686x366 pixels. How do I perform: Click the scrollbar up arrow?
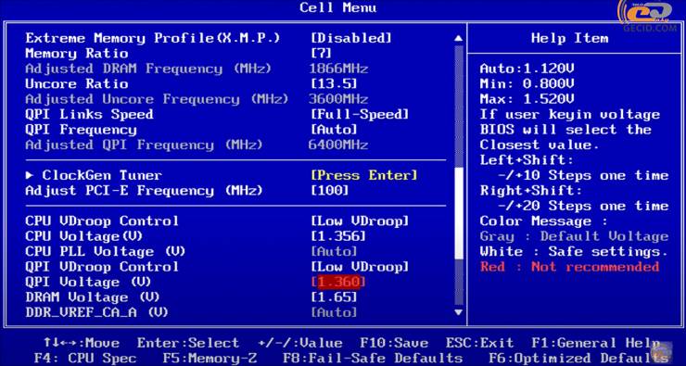point(458,39)
